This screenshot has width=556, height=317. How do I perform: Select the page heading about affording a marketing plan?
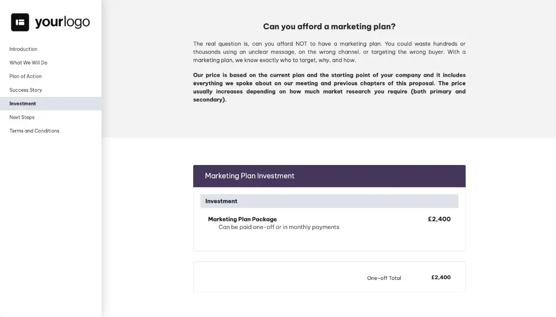click(329, 26)
